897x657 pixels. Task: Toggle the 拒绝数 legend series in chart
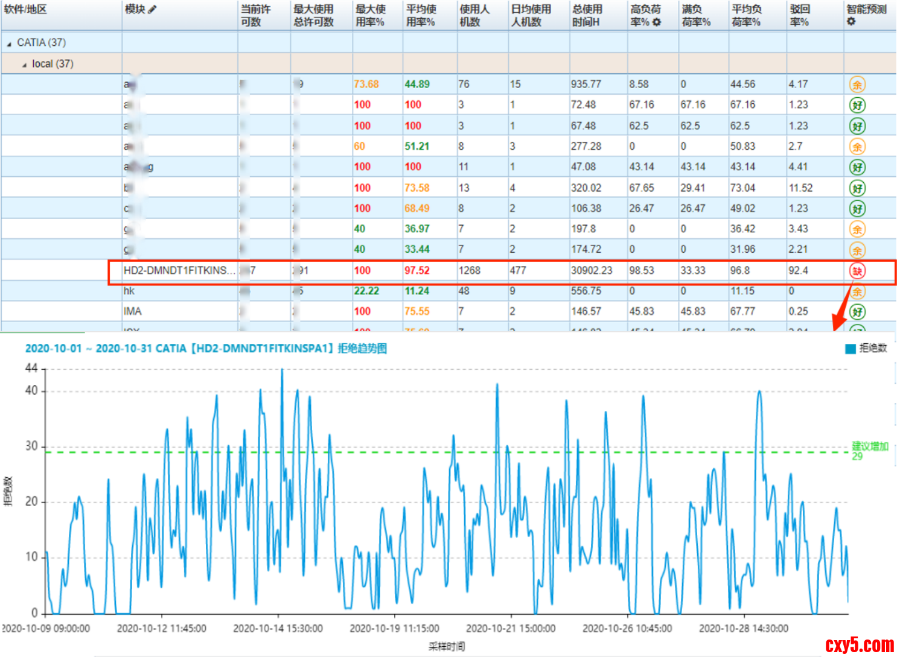866,348
